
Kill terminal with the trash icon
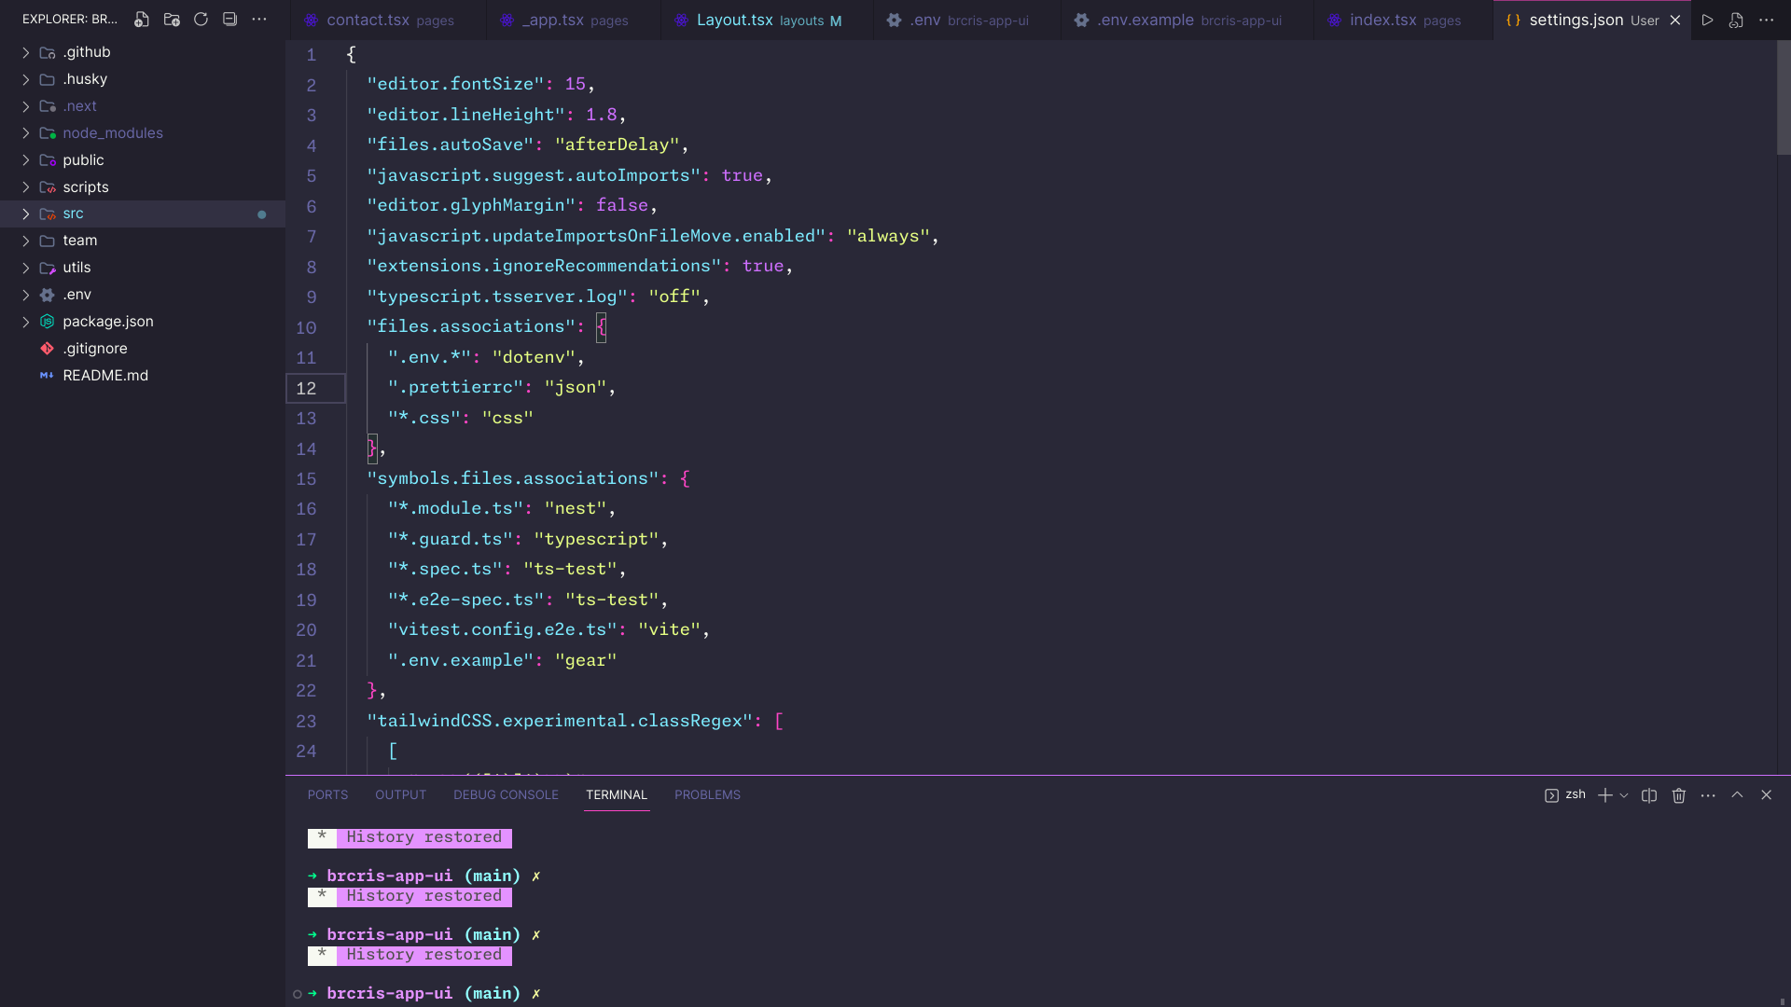[x=1679, y=795]
